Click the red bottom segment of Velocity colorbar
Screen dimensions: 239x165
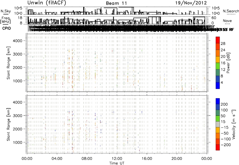tap(218, 147)
